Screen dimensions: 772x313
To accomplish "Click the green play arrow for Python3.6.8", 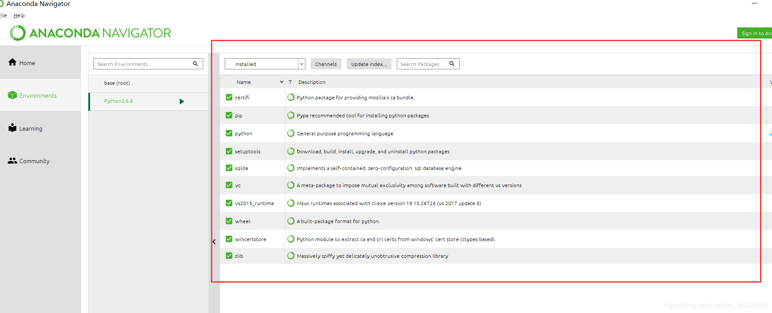I will (182, 101).
